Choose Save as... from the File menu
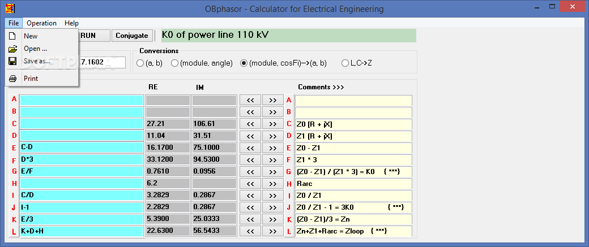 (42, 61)
